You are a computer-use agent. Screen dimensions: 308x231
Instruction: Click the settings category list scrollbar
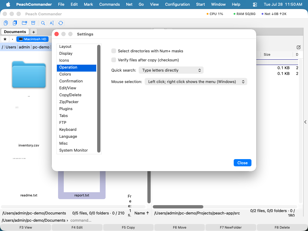[x=99, y=99]
